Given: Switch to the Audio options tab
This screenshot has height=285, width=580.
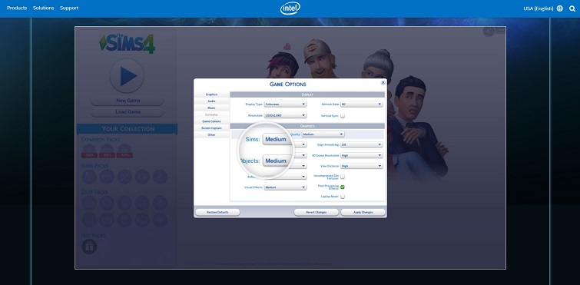Looking at the screenshot, I should pos(211,101).
